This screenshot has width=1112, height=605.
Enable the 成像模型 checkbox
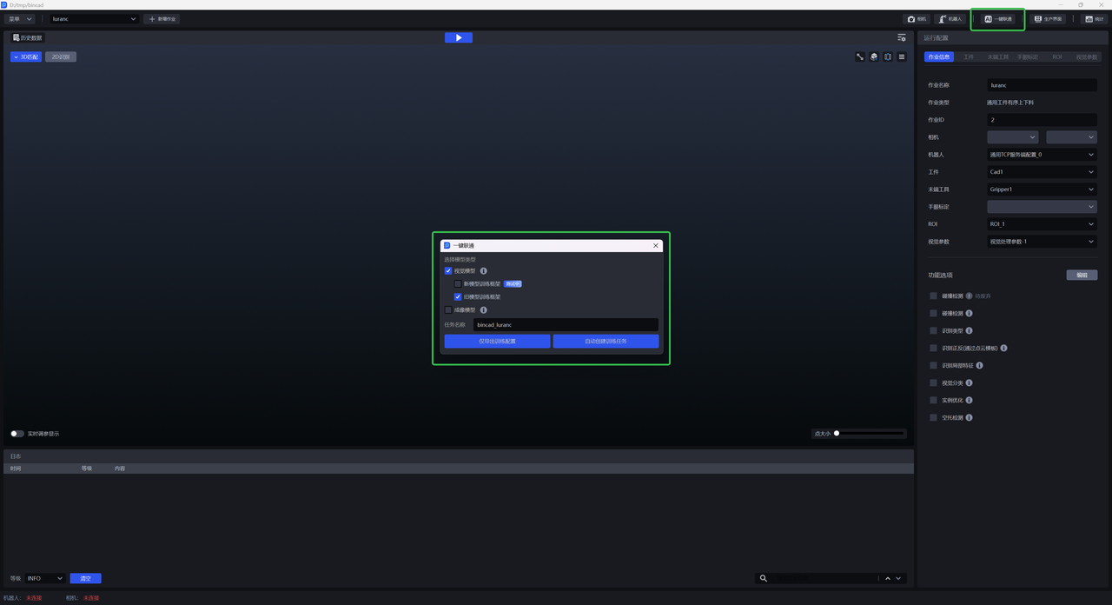coord(448,310)
